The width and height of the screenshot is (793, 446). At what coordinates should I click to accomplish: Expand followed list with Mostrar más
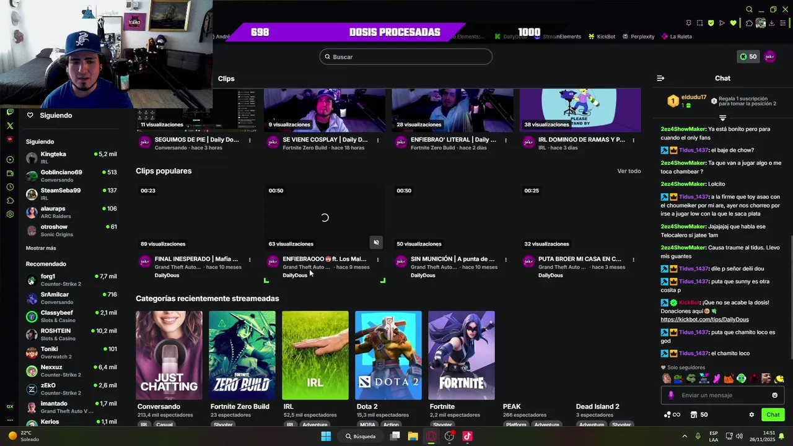(41, 248)
